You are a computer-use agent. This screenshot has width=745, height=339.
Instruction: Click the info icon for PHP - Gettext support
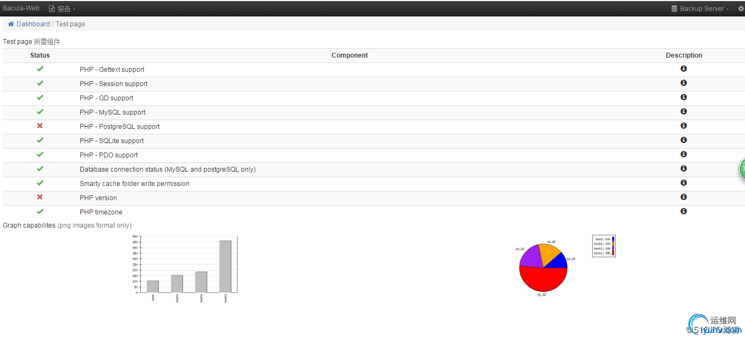683,69
